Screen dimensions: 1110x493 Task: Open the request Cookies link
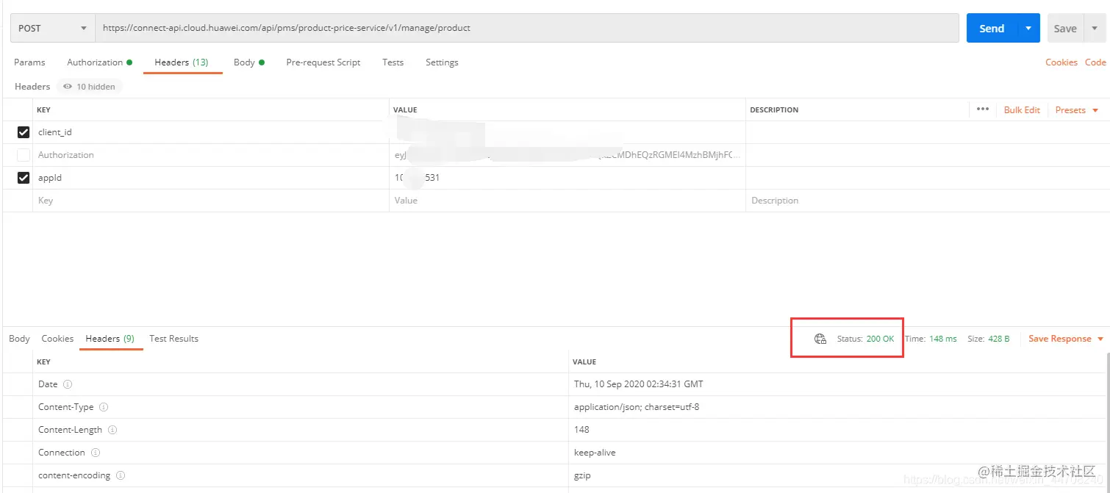(x=1061, y=62)
